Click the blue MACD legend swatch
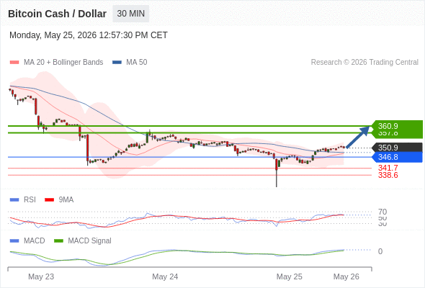This screenshot has width=425, height=288. (14, 241)
